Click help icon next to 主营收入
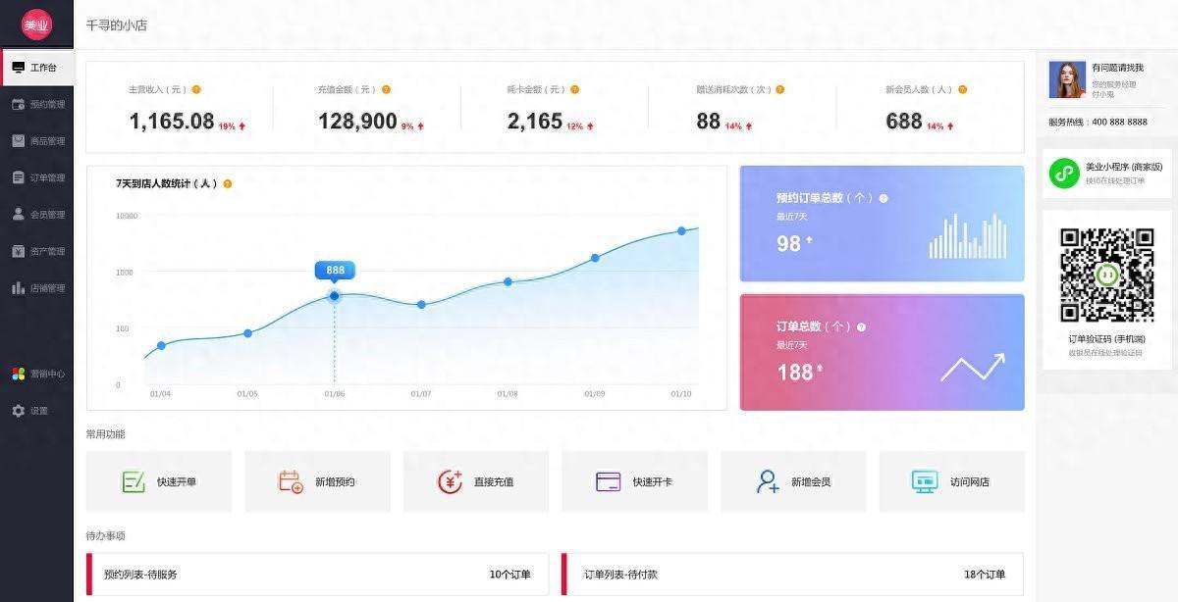Viewport: 1178px width, 602px height. pyautogui.click(x=196, y=89)
